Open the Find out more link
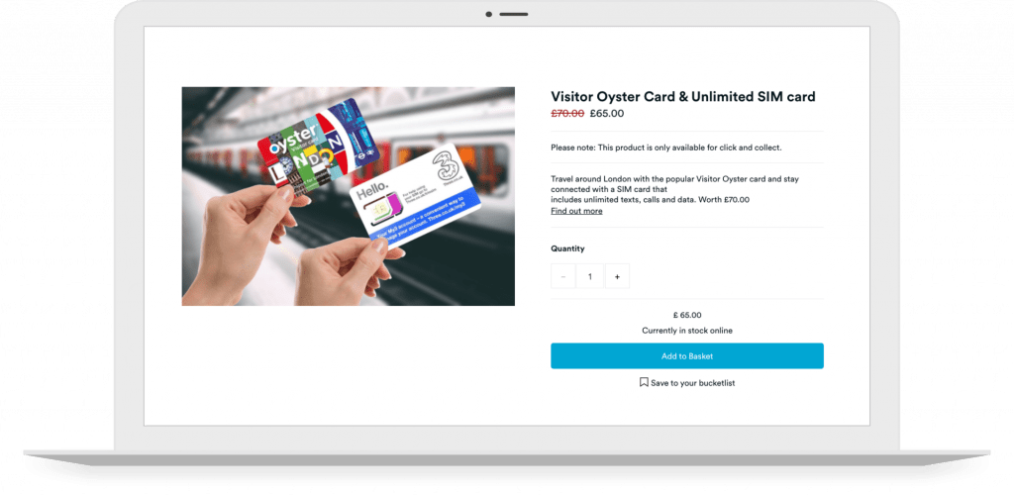This screenshot has width=1014, height=496. (576, 211)
